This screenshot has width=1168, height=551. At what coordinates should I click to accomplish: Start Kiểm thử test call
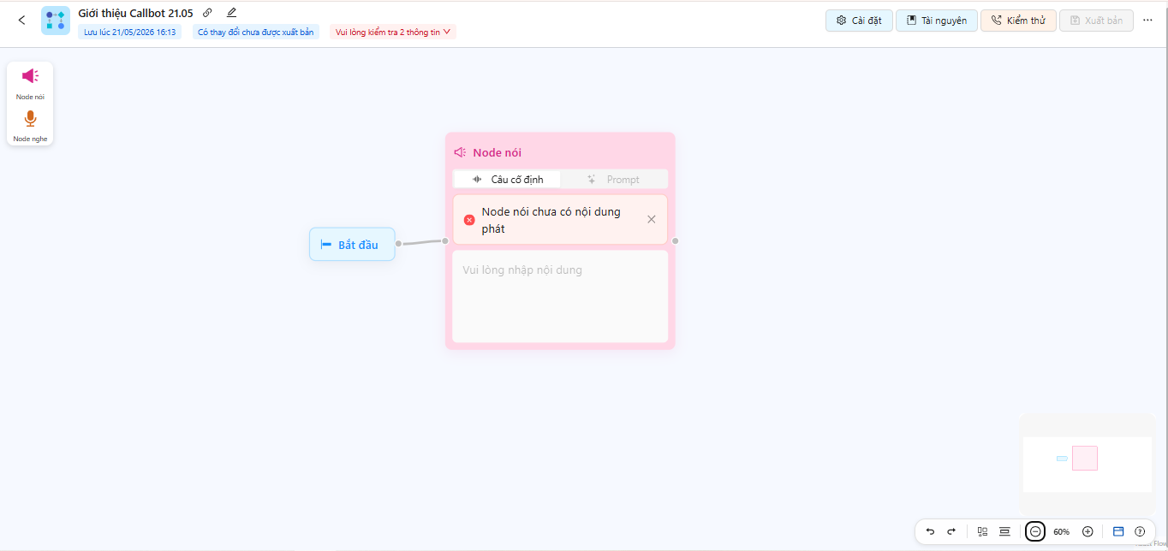(1018, 21)
